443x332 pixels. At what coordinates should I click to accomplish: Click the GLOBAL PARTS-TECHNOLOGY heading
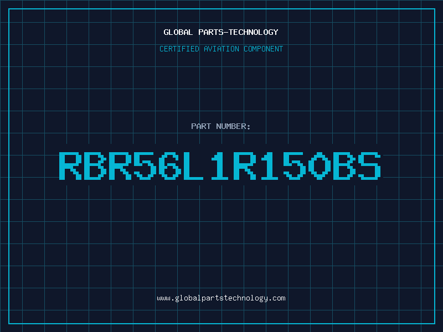[x=221, y=32]
